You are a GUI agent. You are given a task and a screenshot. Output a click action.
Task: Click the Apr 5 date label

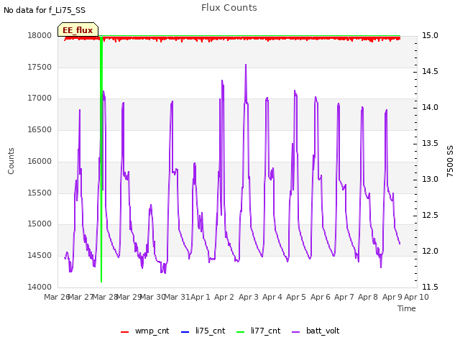(296, 297)
